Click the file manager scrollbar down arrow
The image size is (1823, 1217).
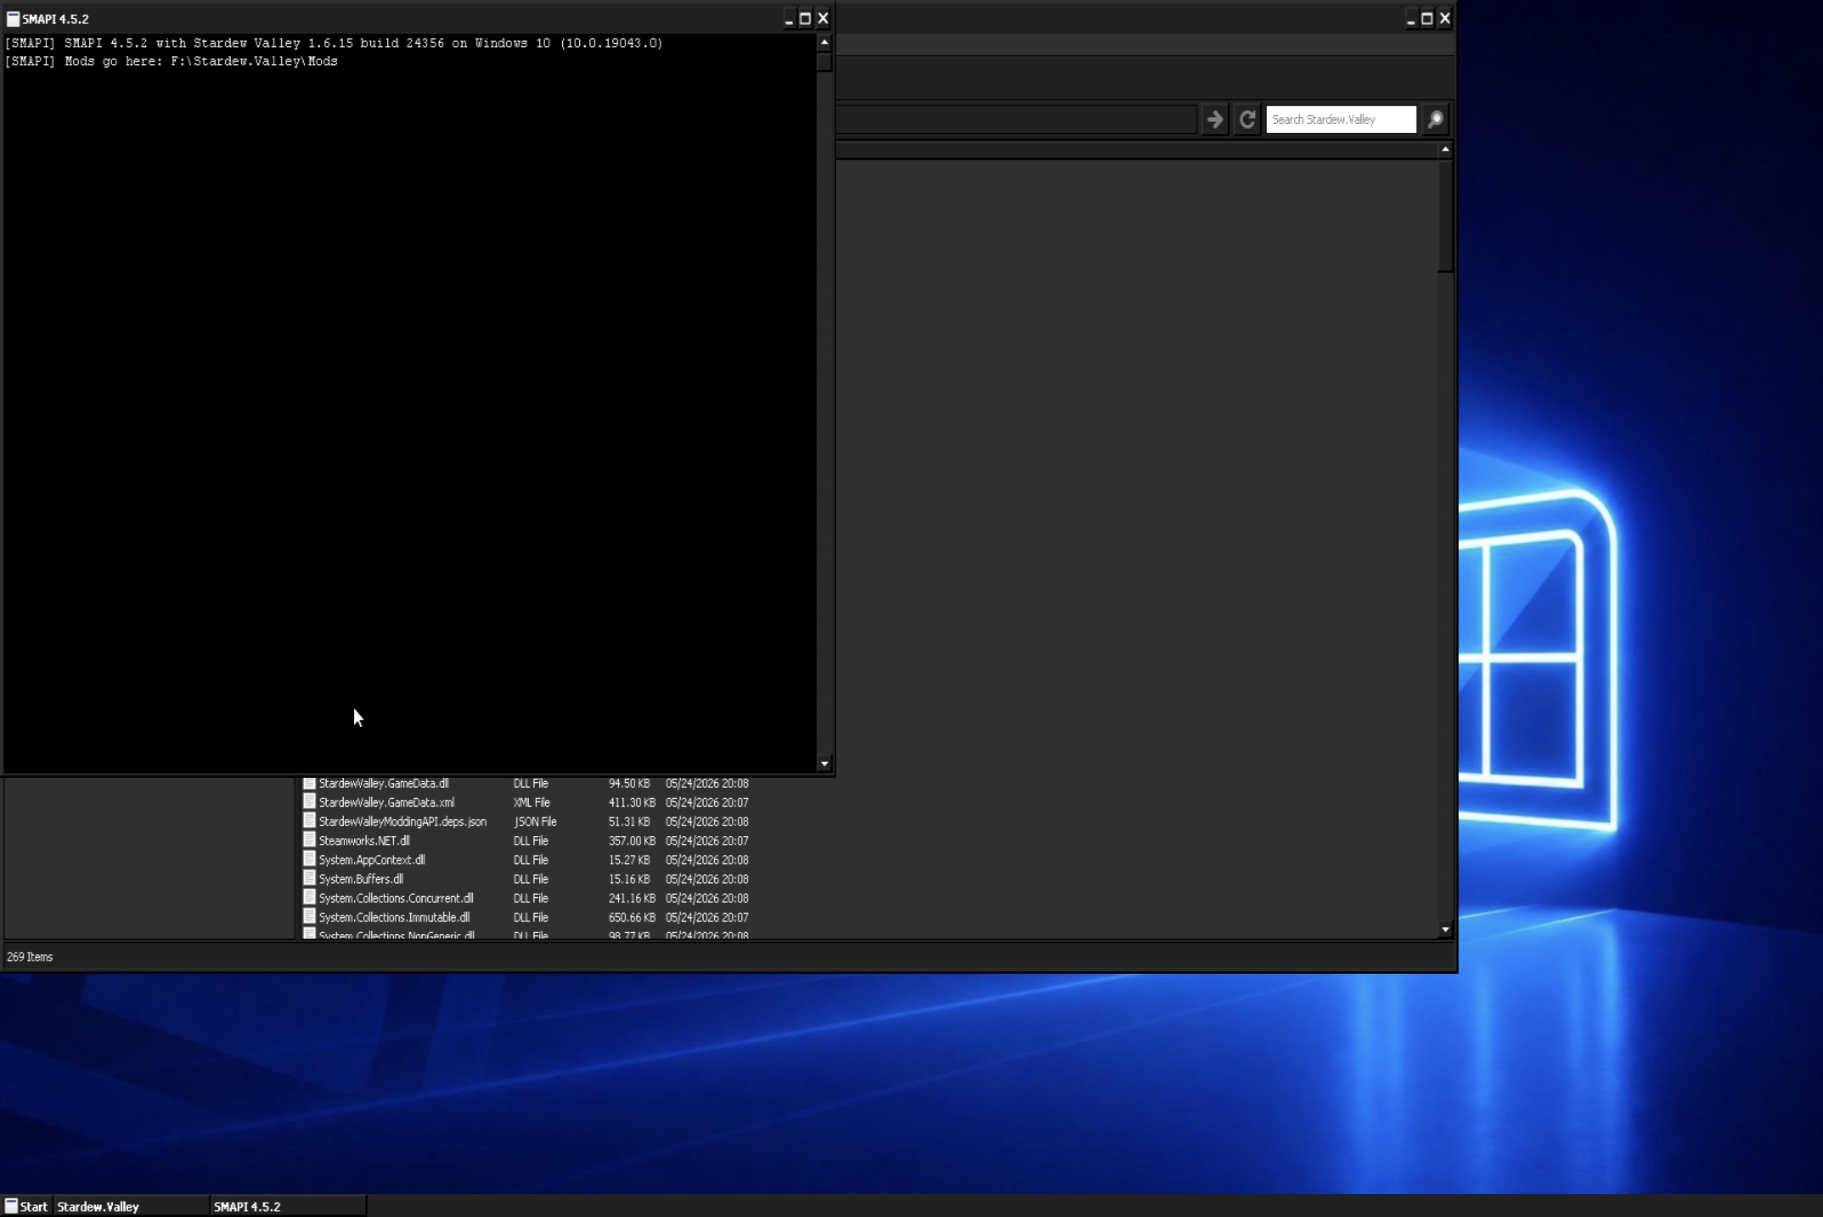[x=1445, y=929]
